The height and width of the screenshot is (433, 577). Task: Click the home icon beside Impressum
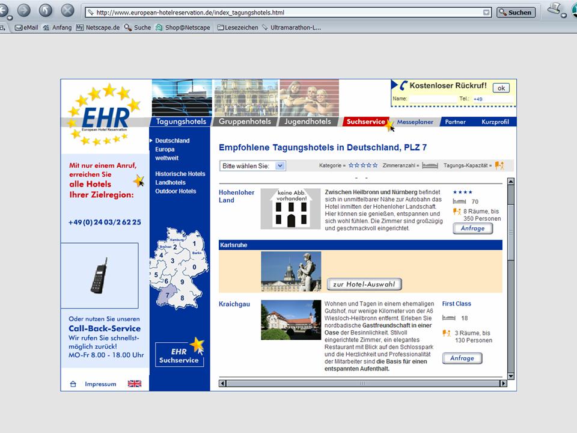(73, 384)
